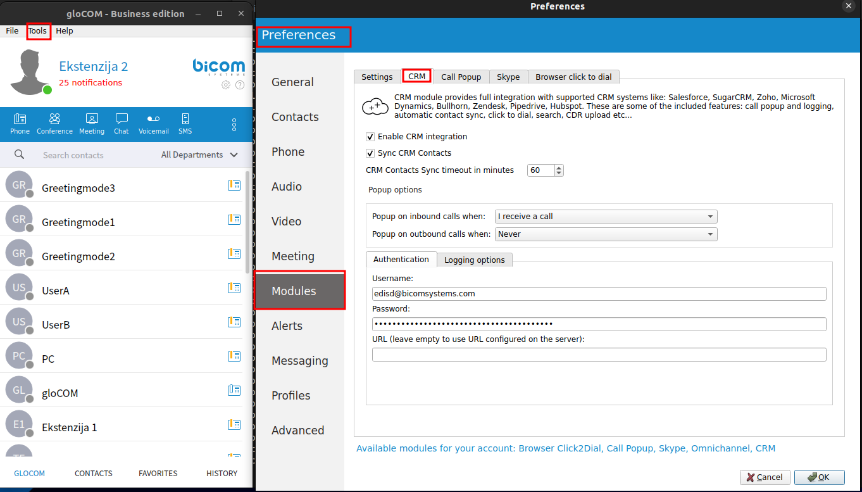
Task: Click the phone icon beside UserA
Action: [234, 288]
